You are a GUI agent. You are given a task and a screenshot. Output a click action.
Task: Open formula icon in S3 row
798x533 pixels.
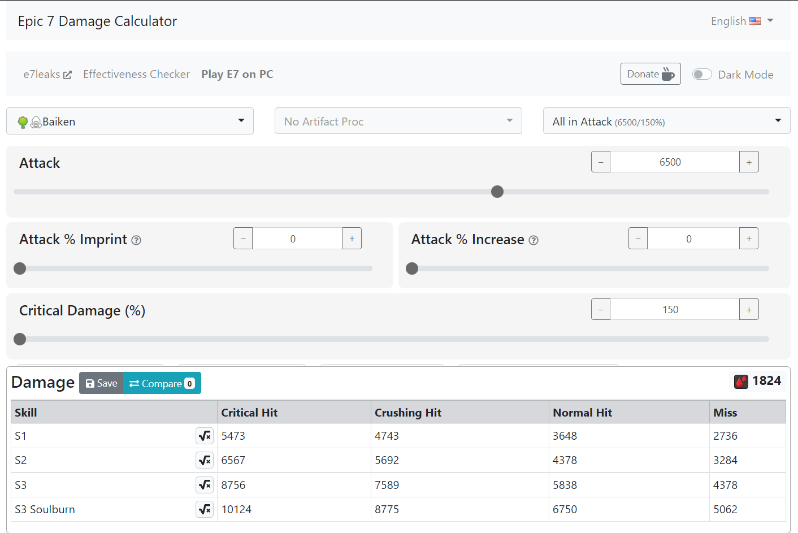(205, 485)
